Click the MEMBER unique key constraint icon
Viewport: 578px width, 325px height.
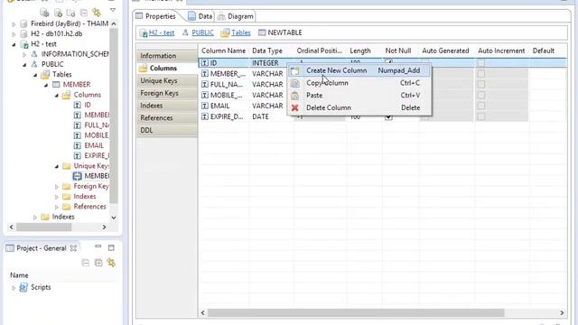point(77,176)
